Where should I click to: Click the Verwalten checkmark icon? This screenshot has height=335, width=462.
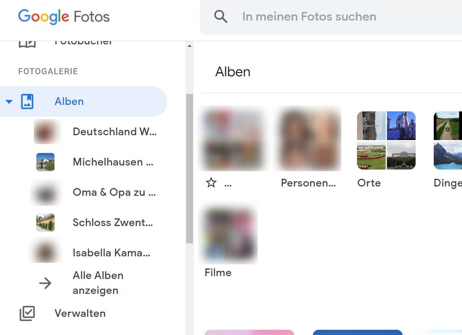pos(27,313)
